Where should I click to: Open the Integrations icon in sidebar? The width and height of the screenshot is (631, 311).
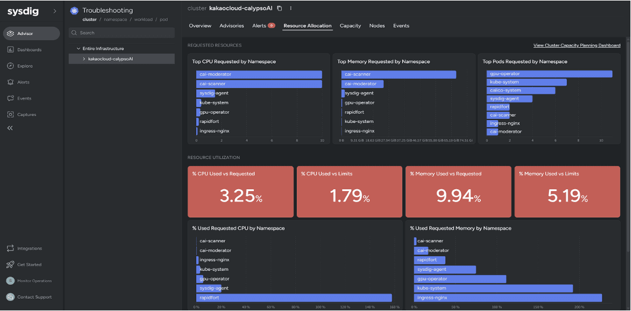(x=10, y=248)
